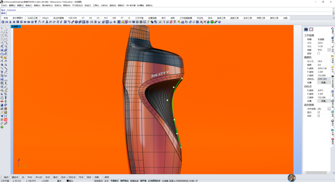335x182 pixels.
Task: Click the color wheel icon in right sidebar
Action: click(333, 29)
